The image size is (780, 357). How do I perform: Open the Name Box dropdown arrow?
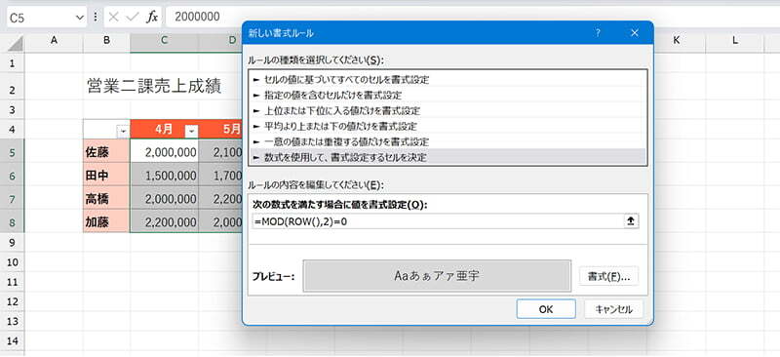pos(80,18)
